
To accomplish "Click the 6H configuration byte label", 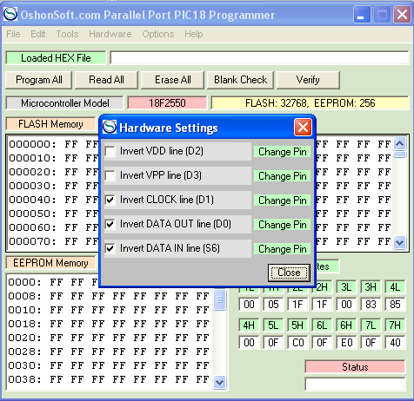I will [x=346, y=325].
